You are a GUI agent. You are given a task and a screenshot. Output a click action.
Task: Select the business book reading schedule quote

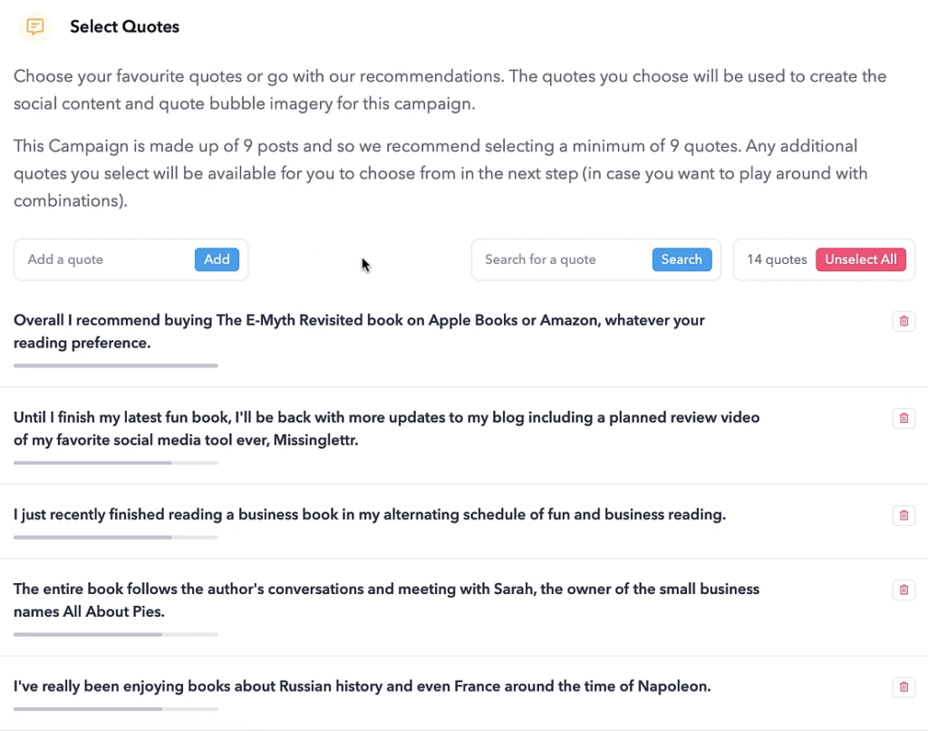tap(370, 514)
